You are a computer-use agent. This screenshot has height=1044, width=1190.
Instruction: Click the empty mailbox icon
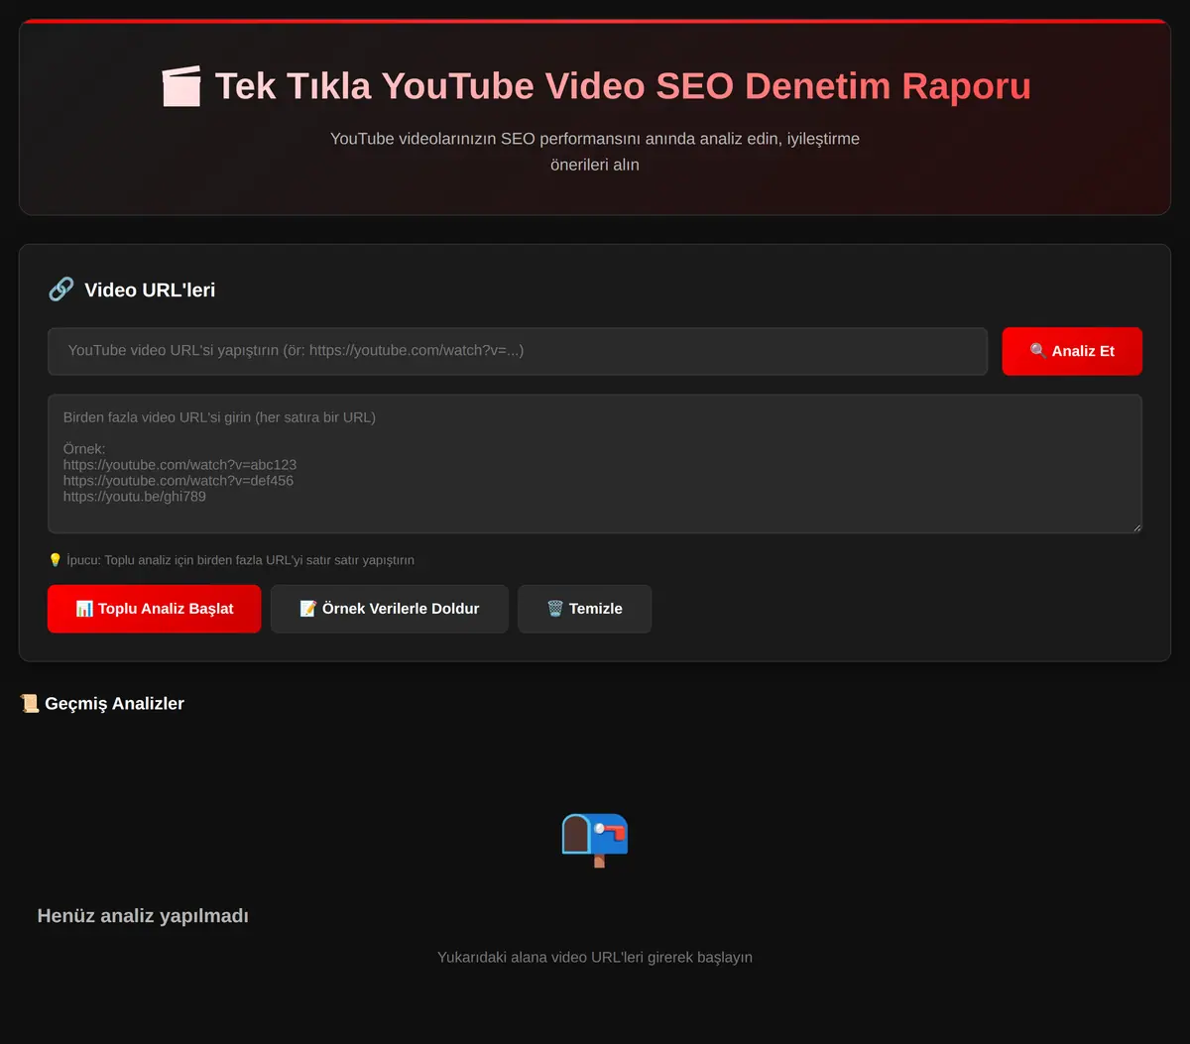pyautogui.click(x=595, y=840)
